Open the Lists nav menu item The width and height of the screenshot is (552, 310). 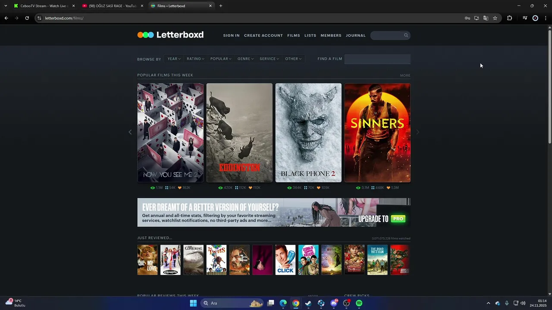310,35
